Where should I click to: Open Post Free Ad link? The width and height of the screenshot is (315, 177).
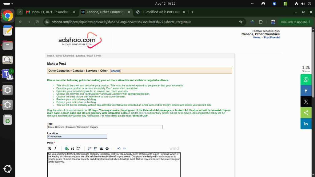[272, 37]
